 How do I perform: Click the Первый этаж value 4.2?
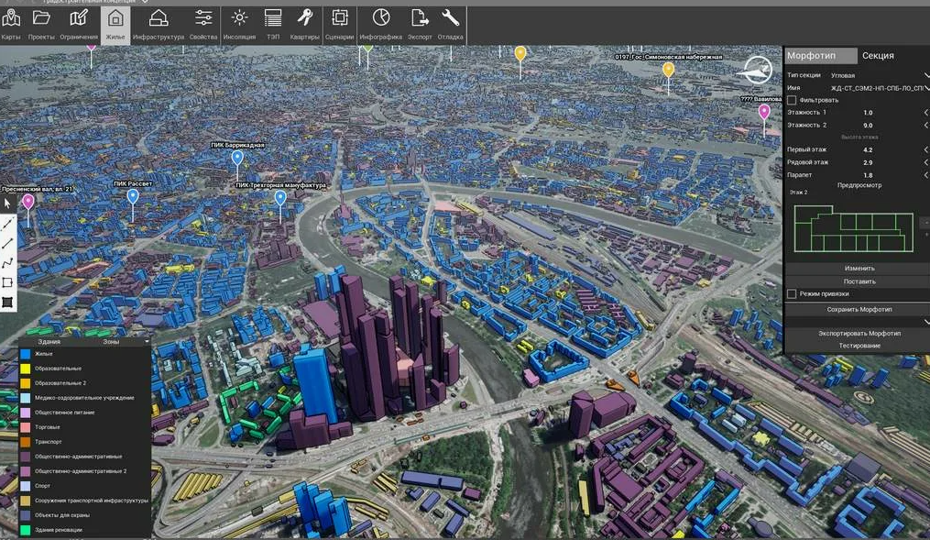coord(868,149)
